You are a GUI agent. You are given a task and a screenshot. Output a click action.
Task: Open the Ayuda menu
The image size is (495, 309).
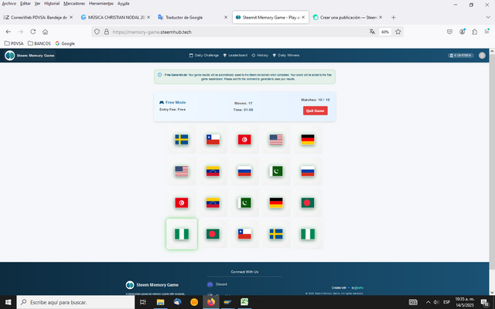click(x=123, y=3)
